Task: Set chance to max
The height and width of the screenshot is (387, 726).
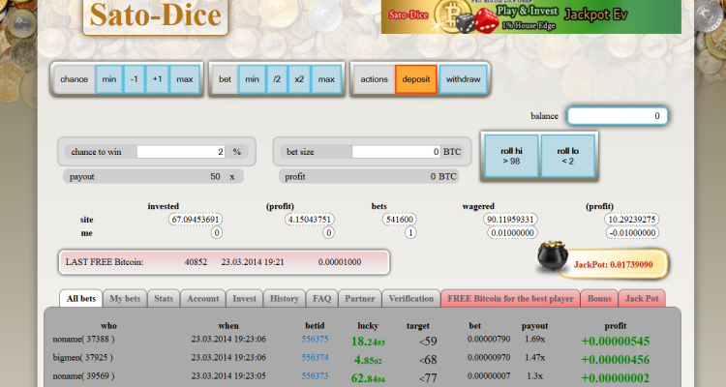Action: point(185,79)
